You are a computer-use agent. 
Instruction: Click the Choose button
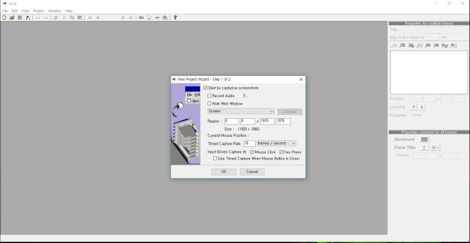290,112
